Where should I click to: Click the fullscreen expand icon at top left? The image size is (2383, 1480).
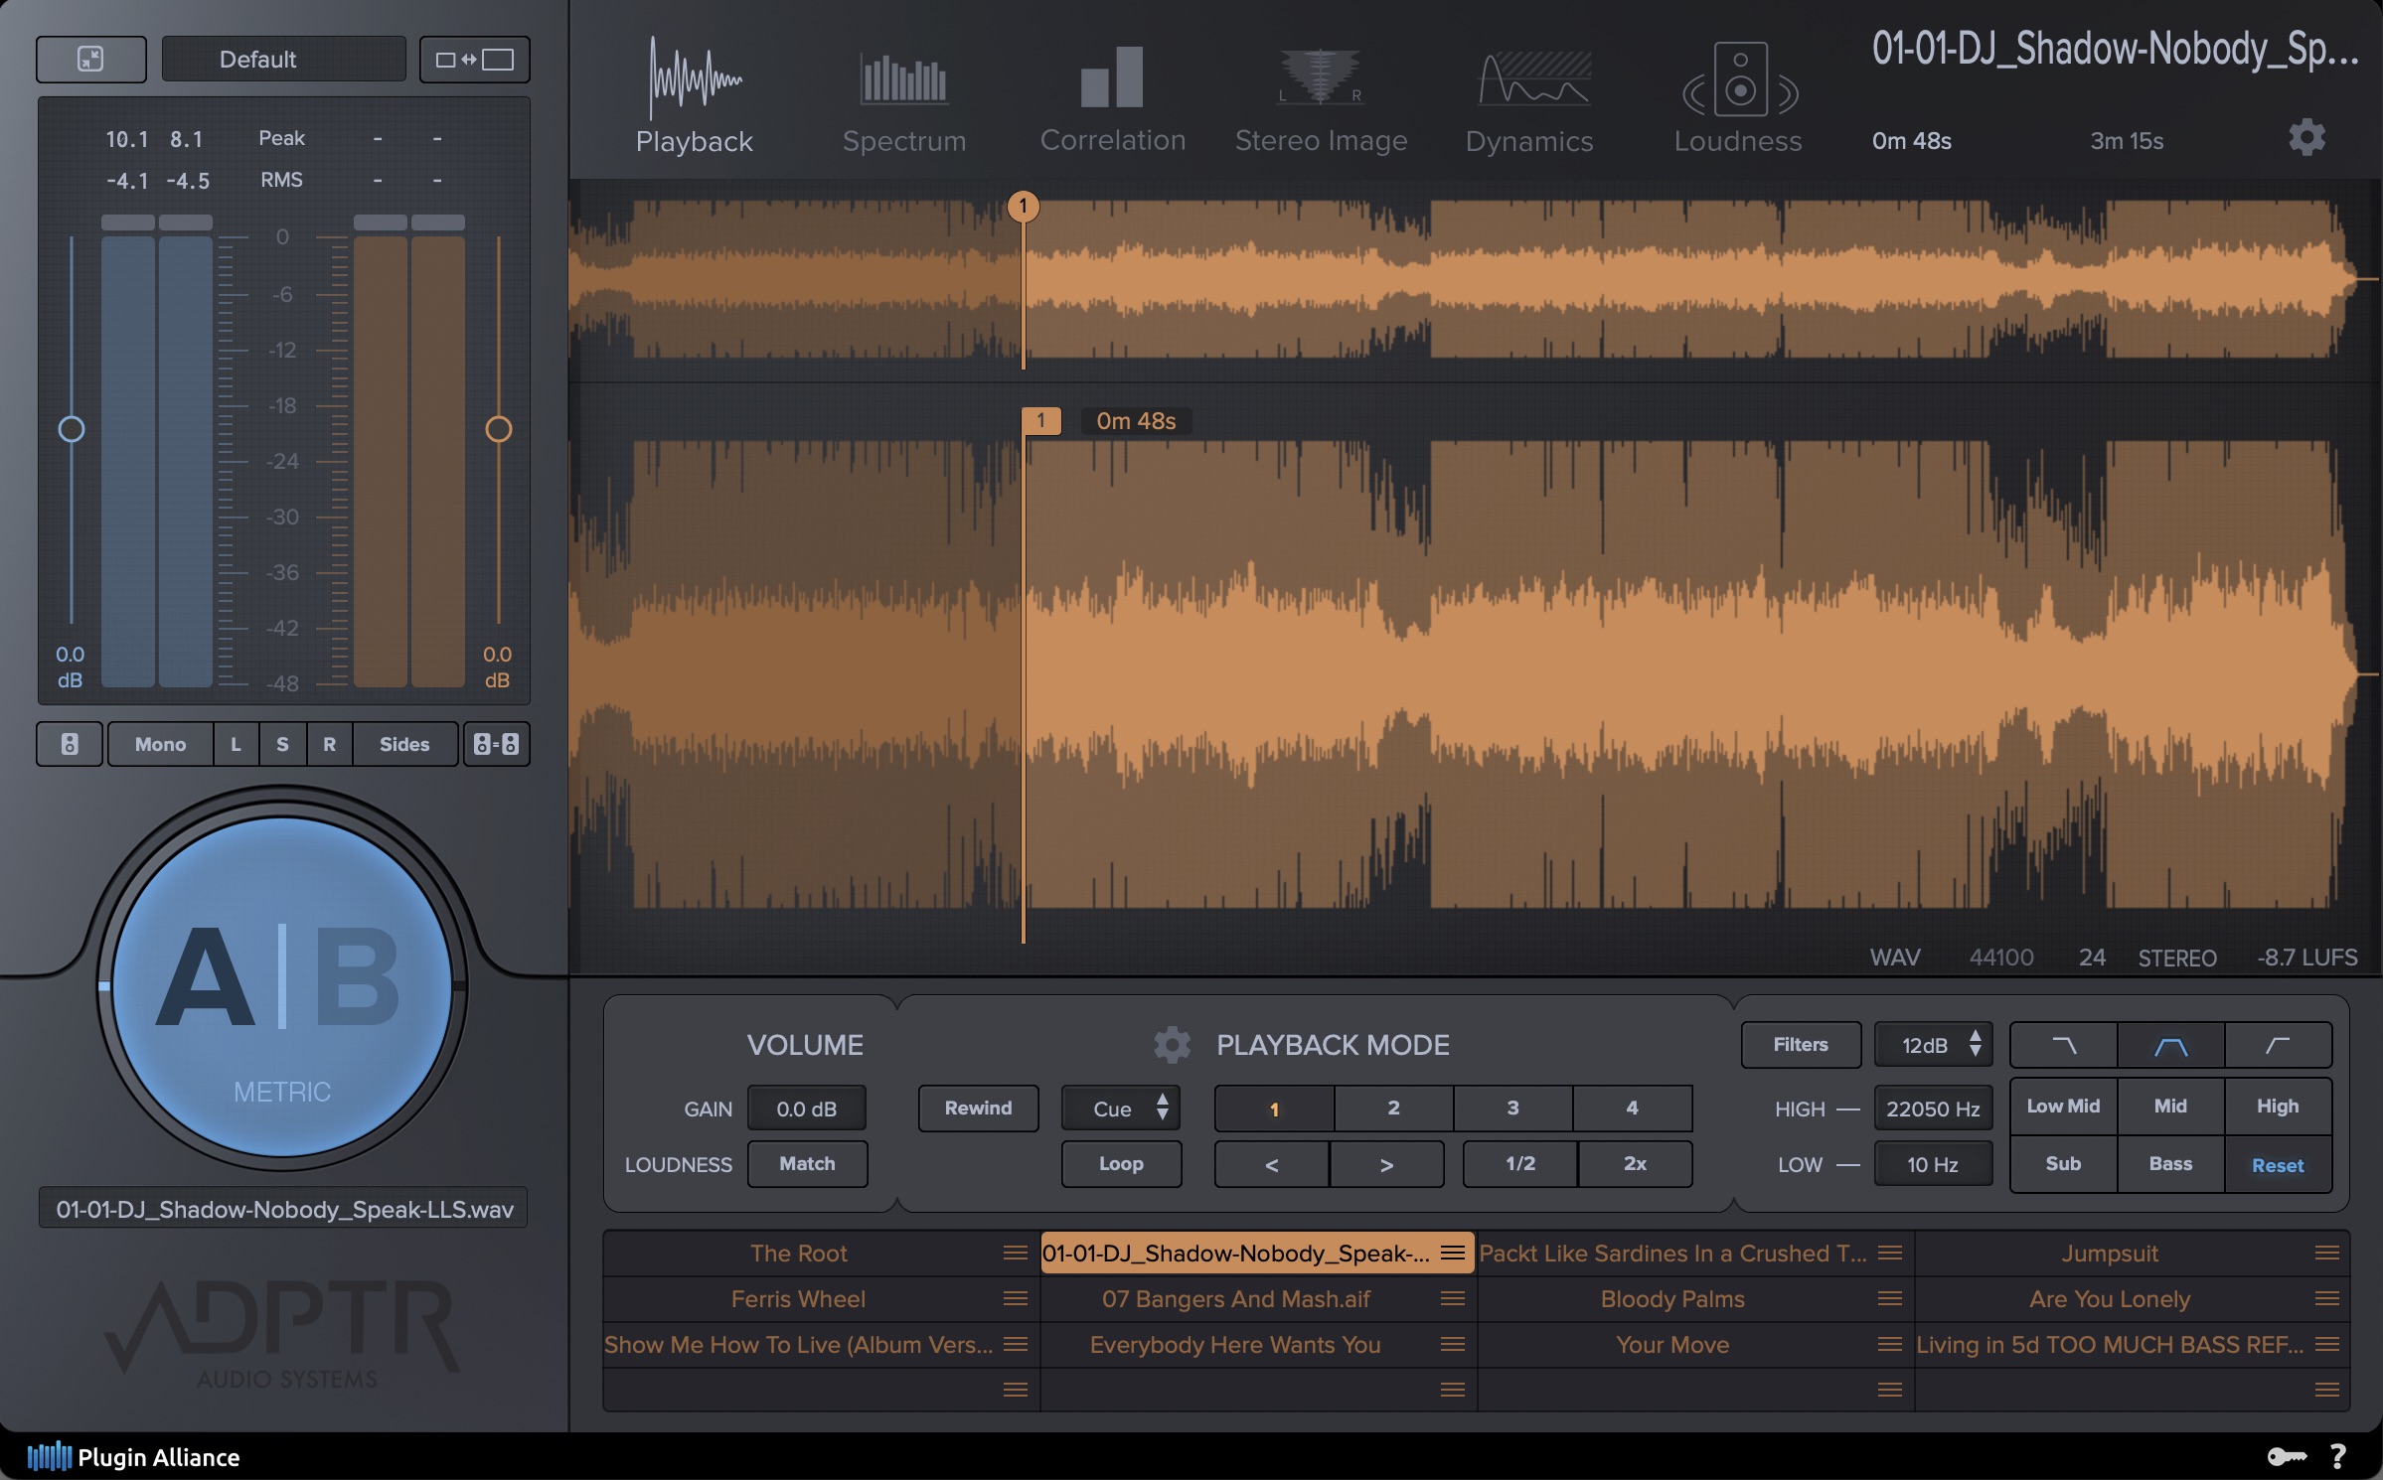90,60
